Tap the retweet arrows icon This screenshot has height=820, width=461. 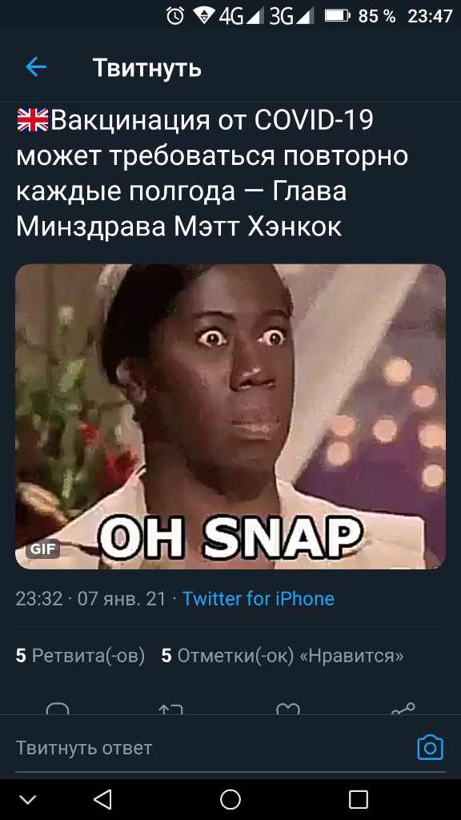click(170, 709)
